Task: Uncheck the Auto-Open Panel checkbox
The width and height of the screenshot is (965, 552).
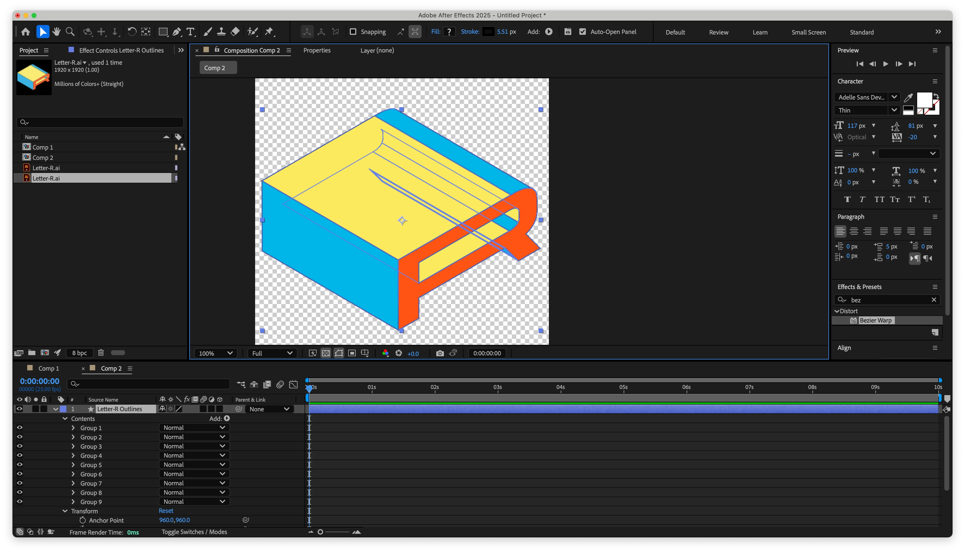Action: [x=582, y=32]
